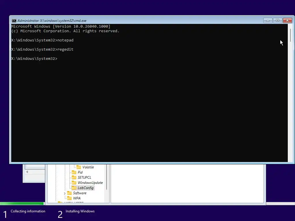Click the registry tree vertical scrollbar
The image size is (295, 221).
click(107, 177)
